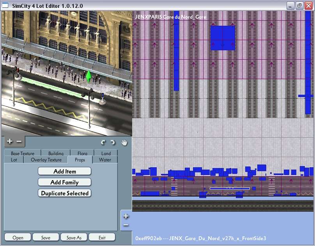Click the Save As button

coord(74,237)
